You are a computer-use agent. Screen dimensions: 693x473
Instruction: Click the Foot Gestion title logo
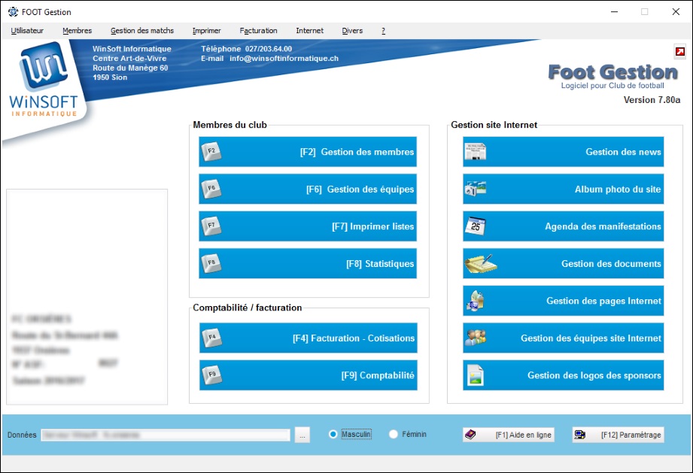tap(613, 72)
